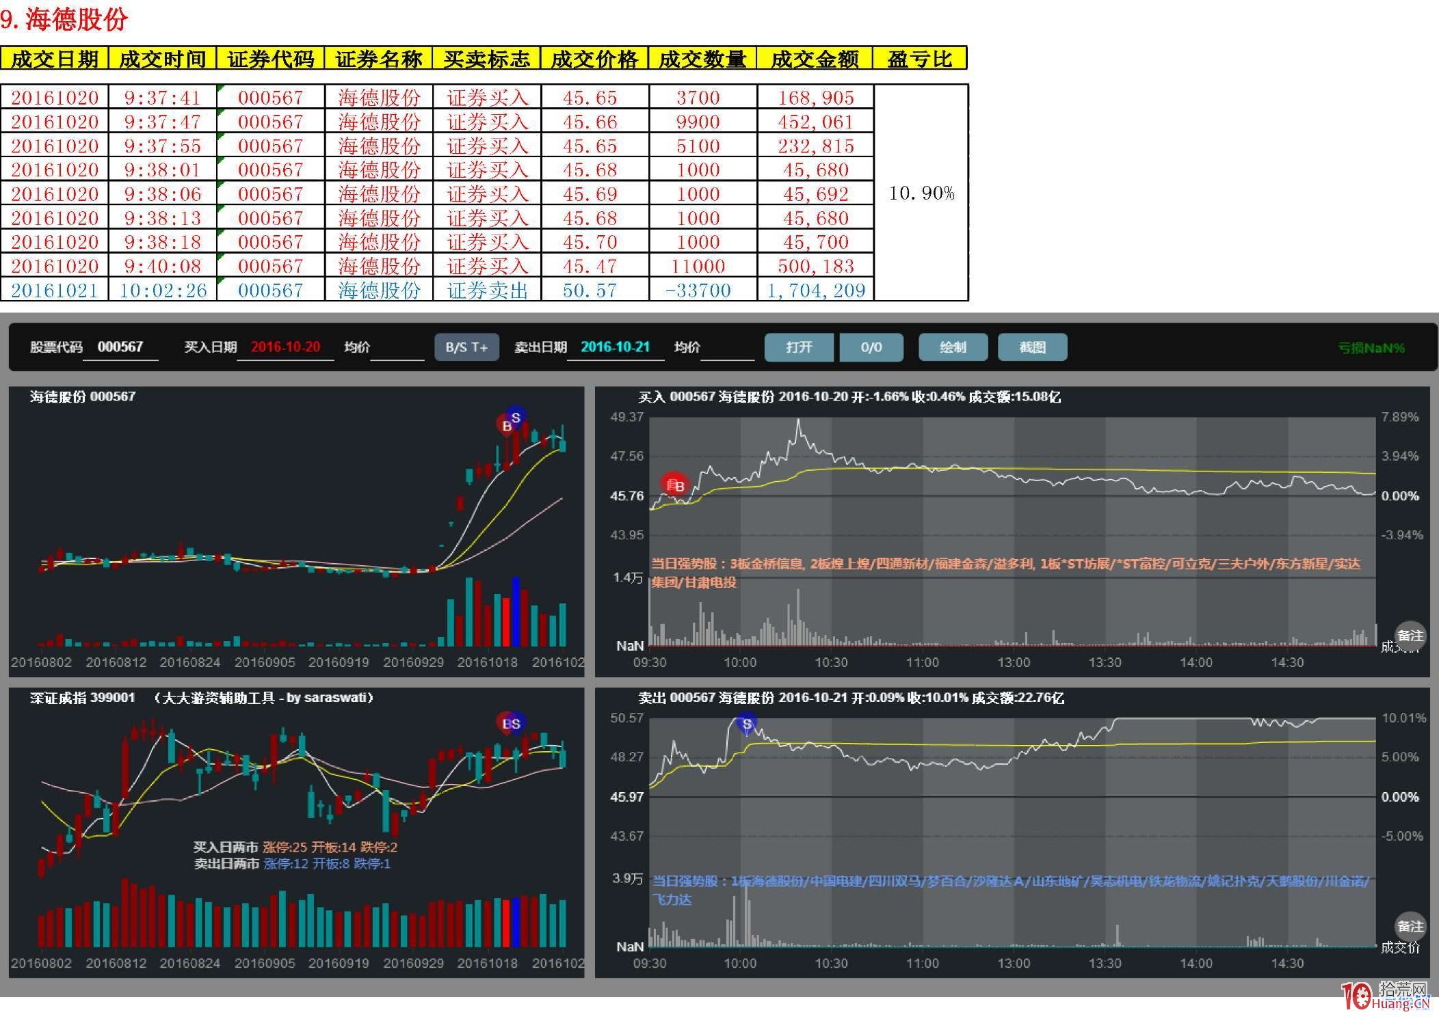Click the 深证成指 399001 chart title
This screenshot has width=1439, height=1017.
pos(83,698)
